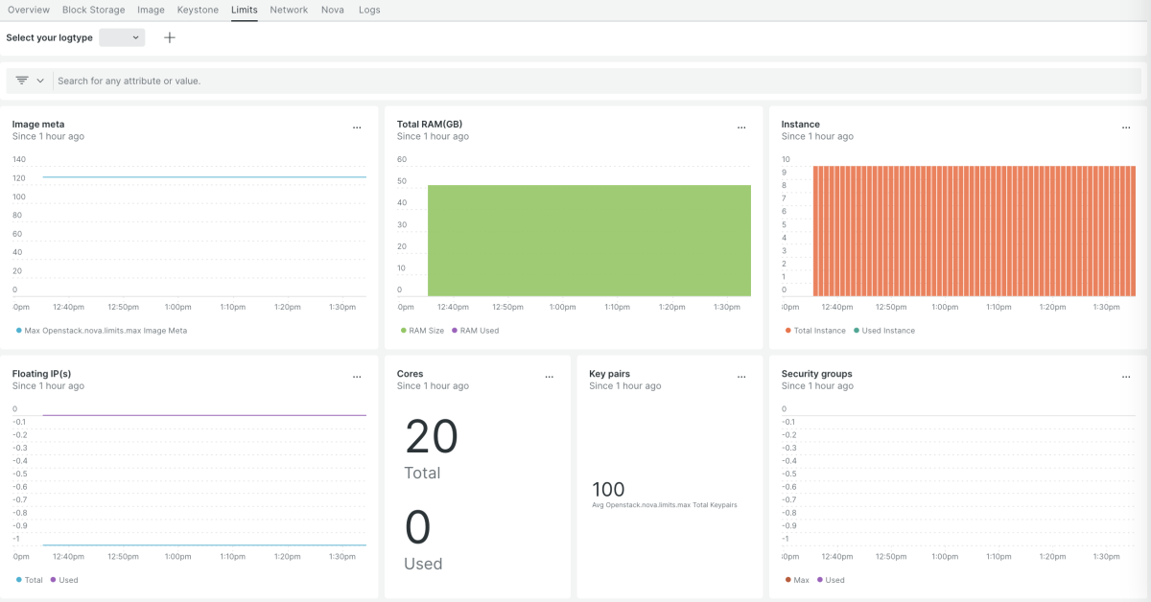Go to the Block Storage tab
Screen dimensions: 1151x602
[93, 10]
